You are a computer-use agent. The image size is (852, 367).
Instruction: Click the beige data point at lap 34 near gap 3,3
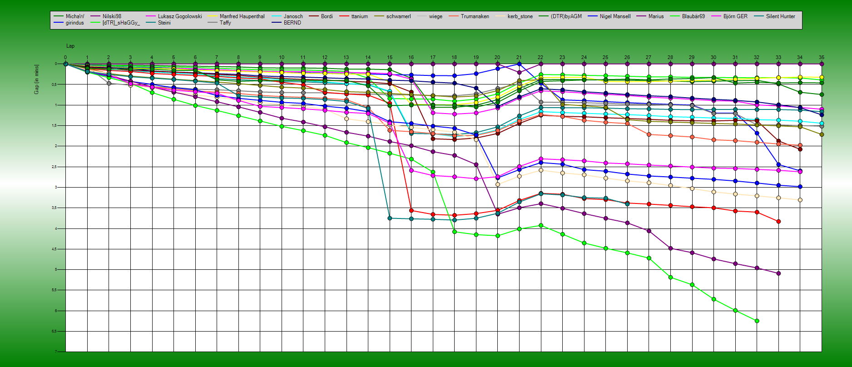tap(800, 200)
